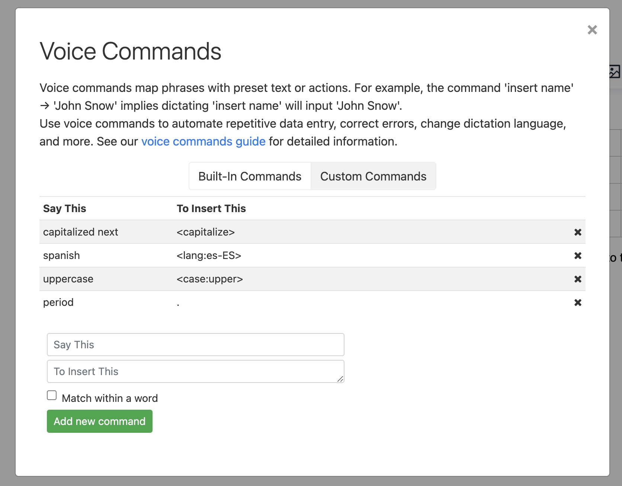Image resolution: width=622 pixels, height=486 pixels.
Task: Select the Custom Commands tab
Action: [373, 176]
